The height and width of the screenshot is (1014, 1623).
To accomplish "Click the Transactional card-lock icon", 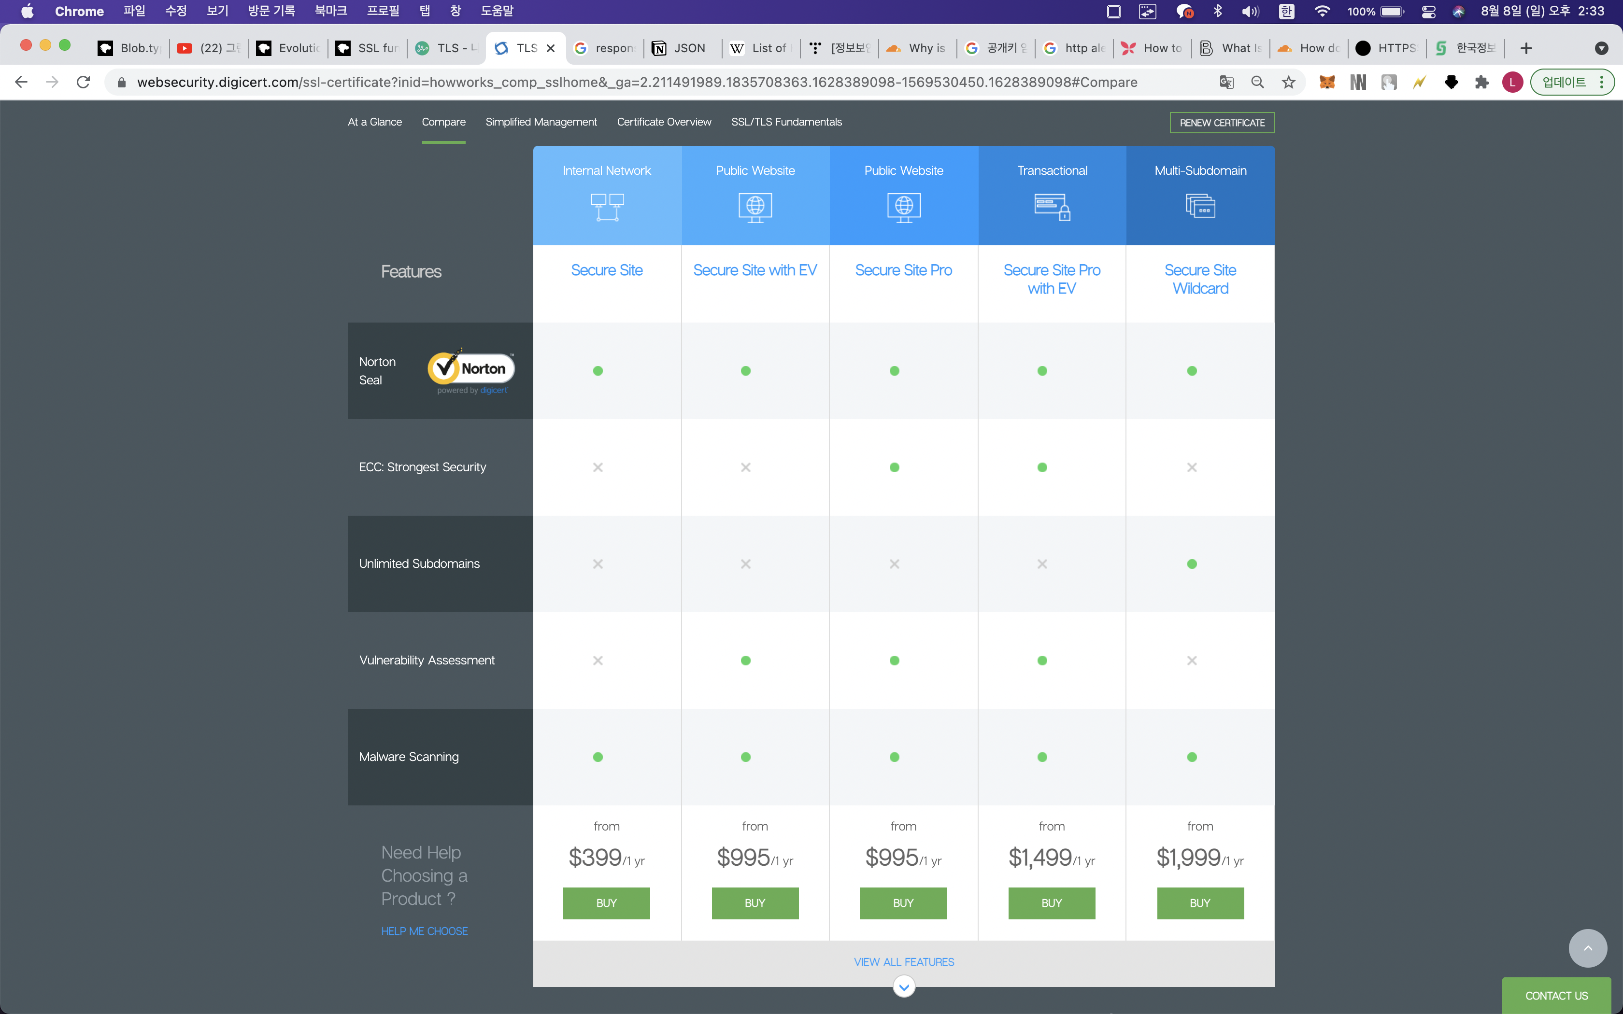I will 1052,207.
